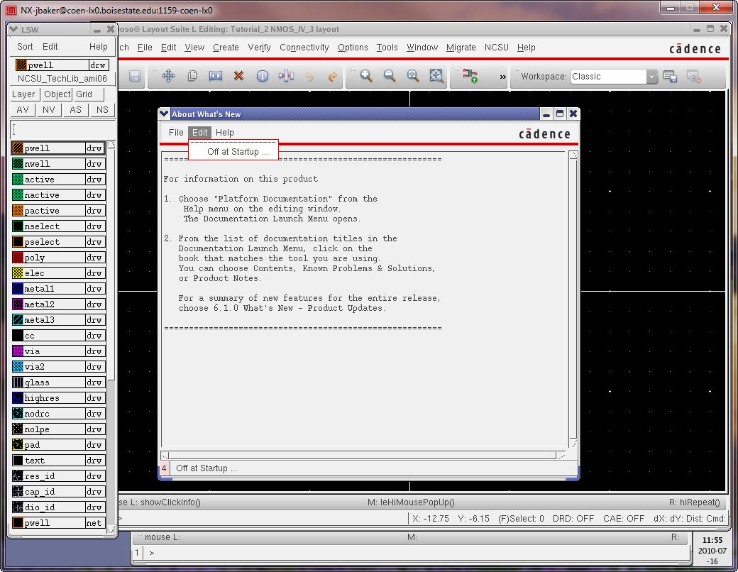Expand the toolbar overflow chevron
This screenshot has width=738, height=572.
[x=503, y=77]
